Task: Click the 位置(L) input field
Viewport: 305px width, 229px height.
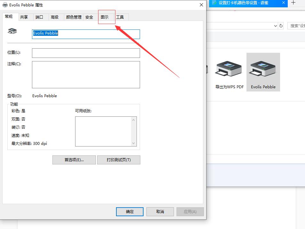Action: 86,53
